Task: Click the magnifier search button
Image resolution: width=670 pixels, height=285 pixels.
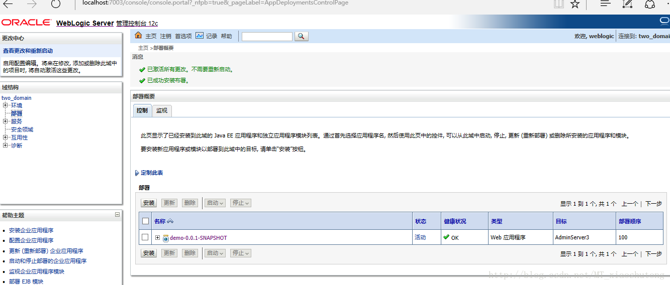Action: click(301, 36)
